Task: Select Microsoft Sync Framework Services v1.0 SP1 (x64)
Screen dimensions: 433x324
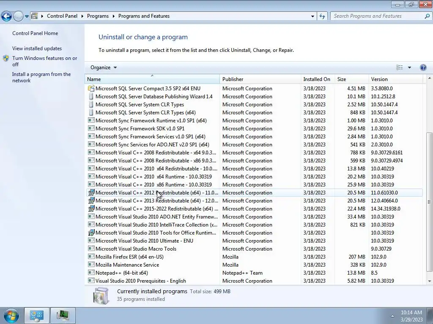Action: [x=254, y=136]
